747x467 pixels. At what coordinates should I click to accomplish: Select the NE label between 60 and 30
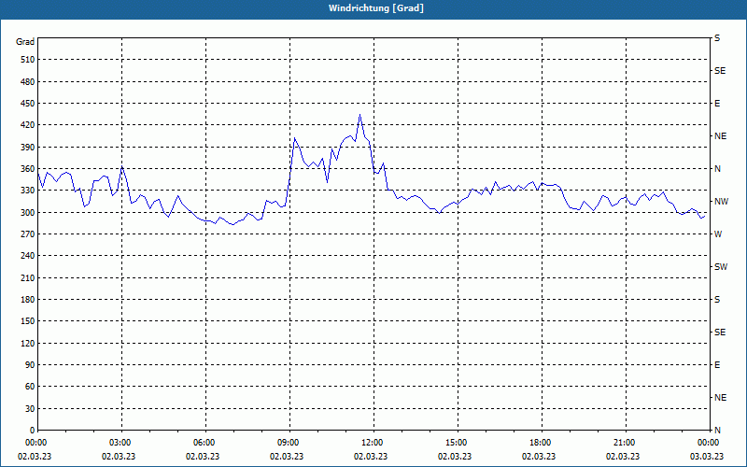[x=720, y=398]
